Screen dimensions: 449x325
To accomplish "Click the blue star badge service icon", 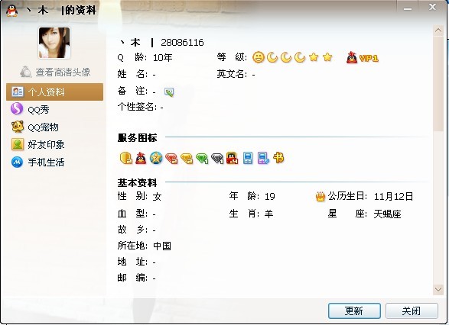I will pos(156,158).
